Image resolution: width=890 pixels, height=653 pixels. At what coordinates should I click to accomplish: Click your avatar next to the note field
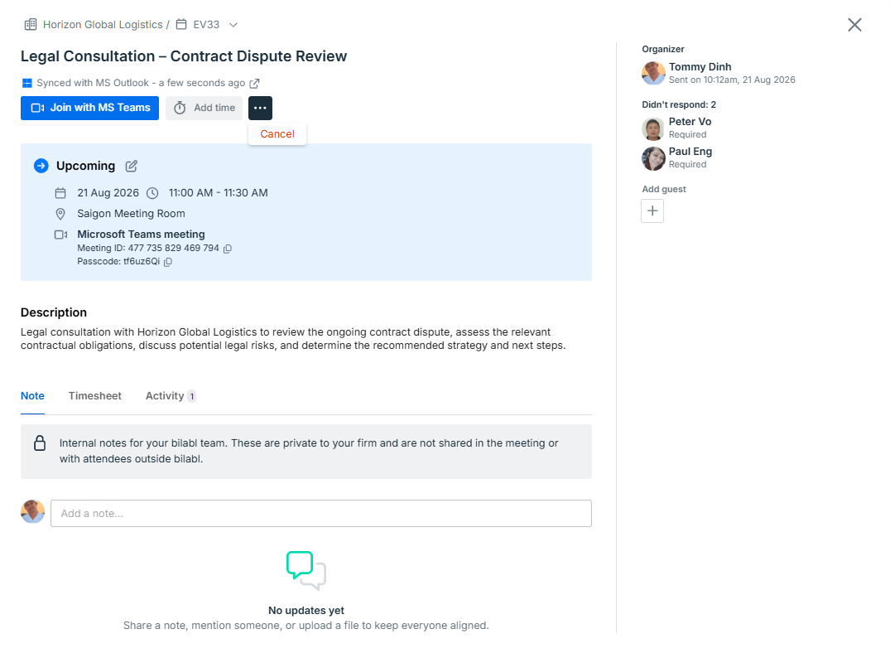[32, 511]
